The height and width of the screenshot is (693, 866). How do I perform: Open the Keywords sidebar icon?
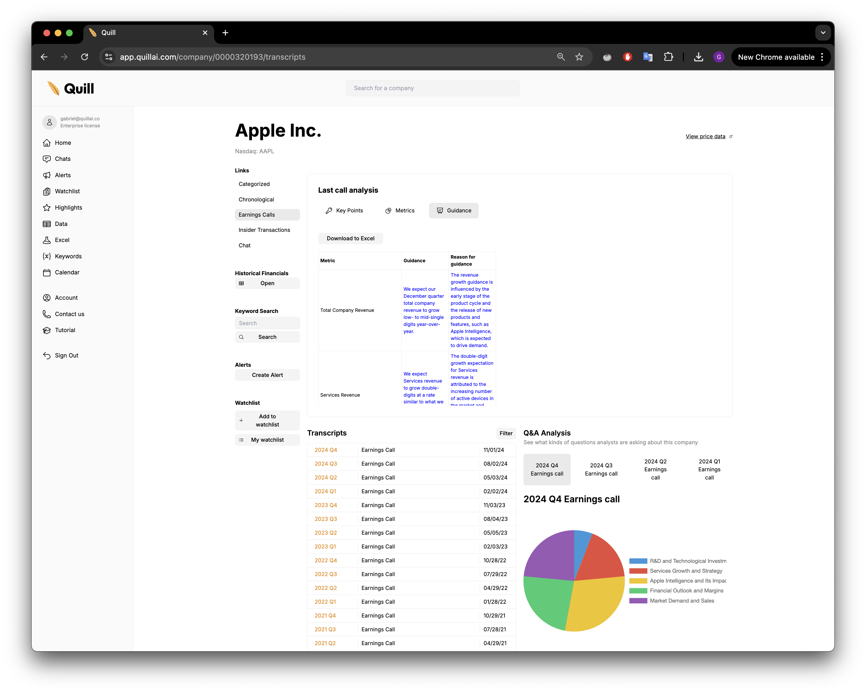tap(46, 256)
